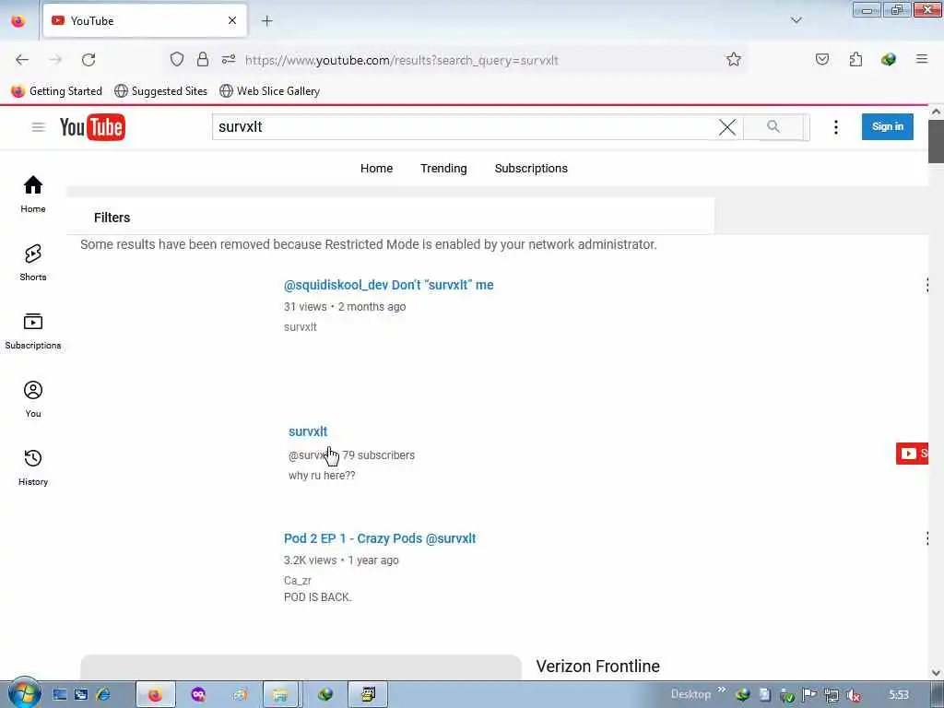Viewport: 944px width, 708px height.
Task: Click the magnifier search button
Action: coord(773,126)
